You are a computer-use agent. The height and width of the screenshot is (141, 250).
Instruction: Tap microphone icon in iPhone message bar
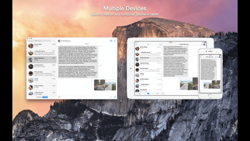(x=220, y=92)
